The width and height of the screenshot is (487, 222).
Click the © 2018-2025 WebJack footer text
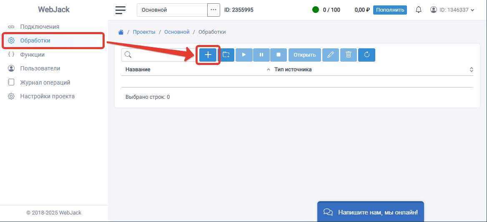click(54, 213)
